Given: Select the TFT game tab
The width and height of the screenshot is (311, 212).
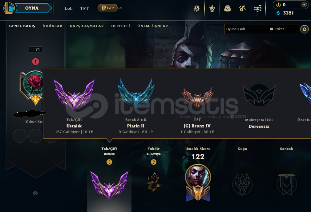Looking at the screenshot, I should [x=84, y=8].
